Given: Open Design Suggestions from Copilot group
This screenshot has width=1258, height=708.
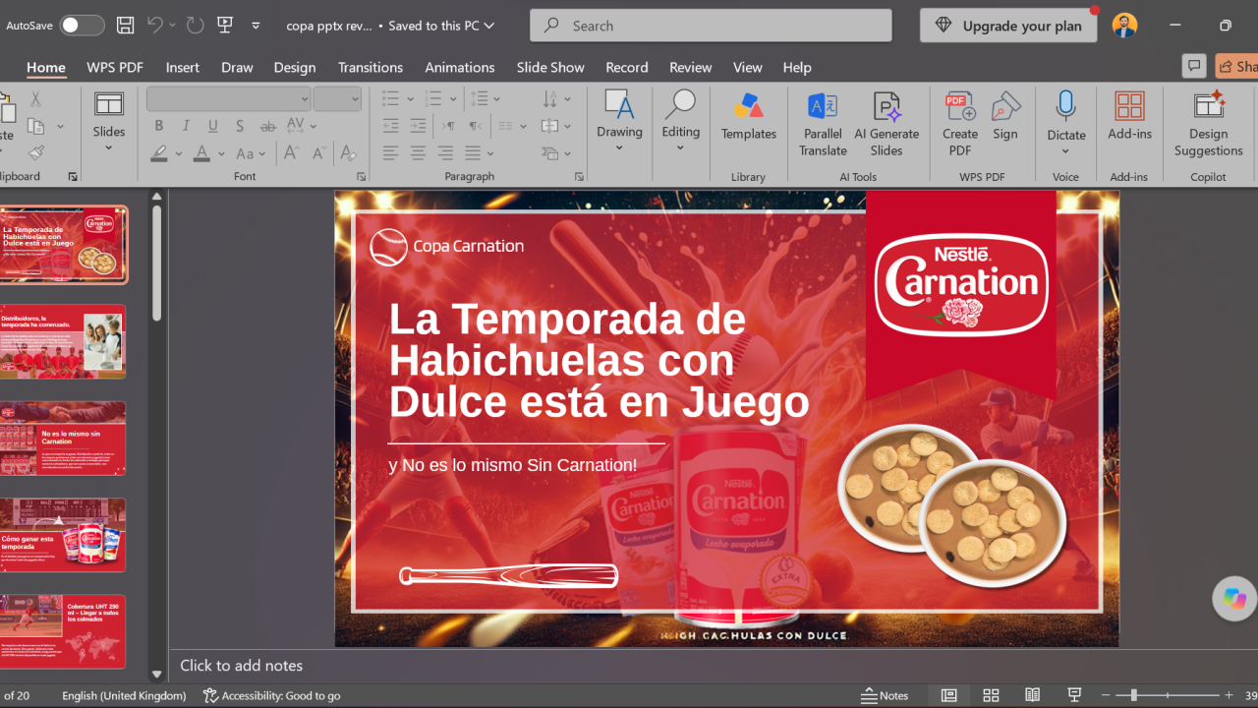Looking at the screenshot, I should tap(1209, 124).
